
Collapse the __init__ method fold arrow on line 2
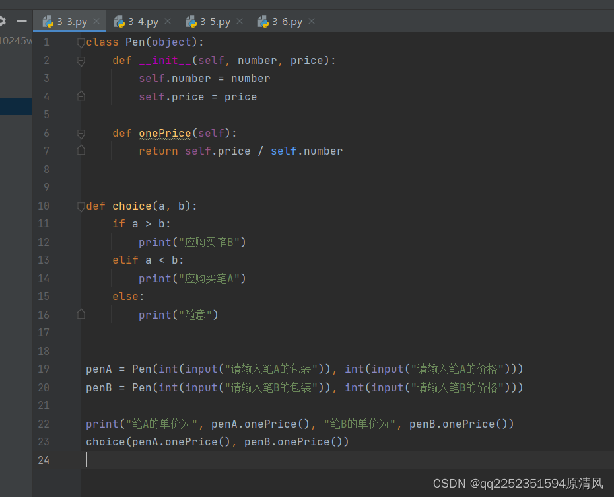click(x=81, y=60)
